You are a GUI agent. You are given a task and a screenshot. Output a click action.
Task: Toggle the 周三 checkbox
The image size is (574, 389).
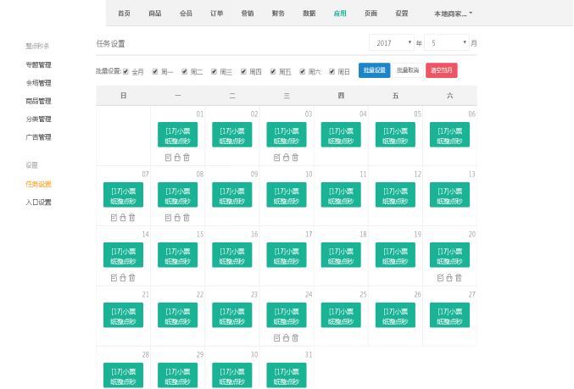[215, 72]
